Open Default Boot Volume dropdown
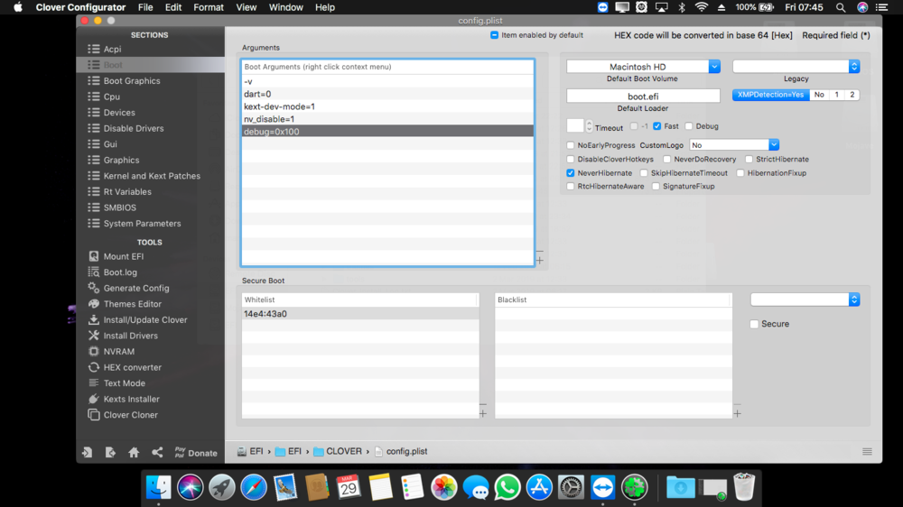This screenshot has height=507, width=903. tap(714, 67)
